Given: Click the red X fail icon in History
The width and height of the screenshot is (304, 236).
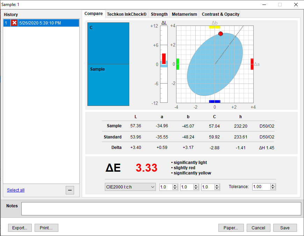Looking at the screenshot, I should click(x=14, y=23).
